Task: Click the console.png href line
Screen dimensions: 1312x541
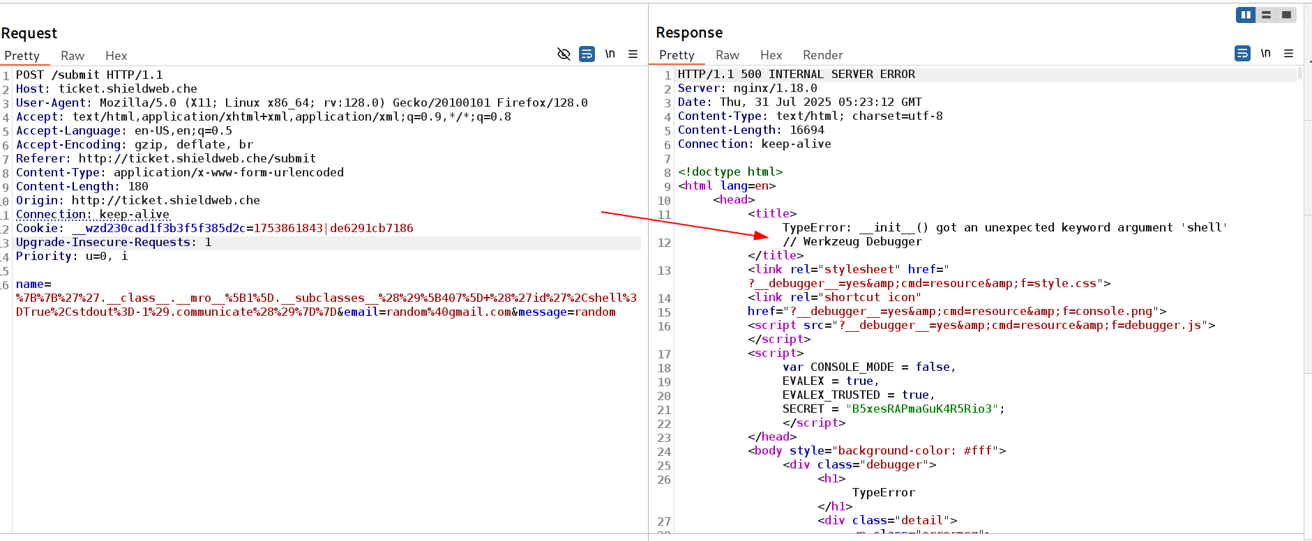Action: (x=957, y=312)
